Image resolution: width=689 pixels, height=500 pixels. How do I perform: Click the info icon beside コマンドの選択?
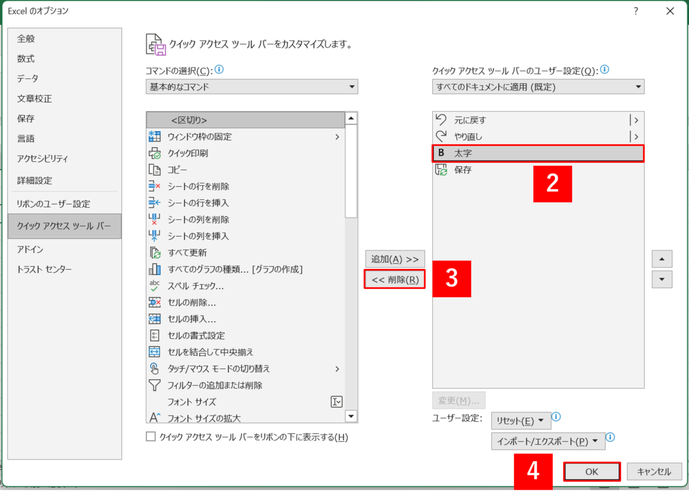tap(219, 70)
